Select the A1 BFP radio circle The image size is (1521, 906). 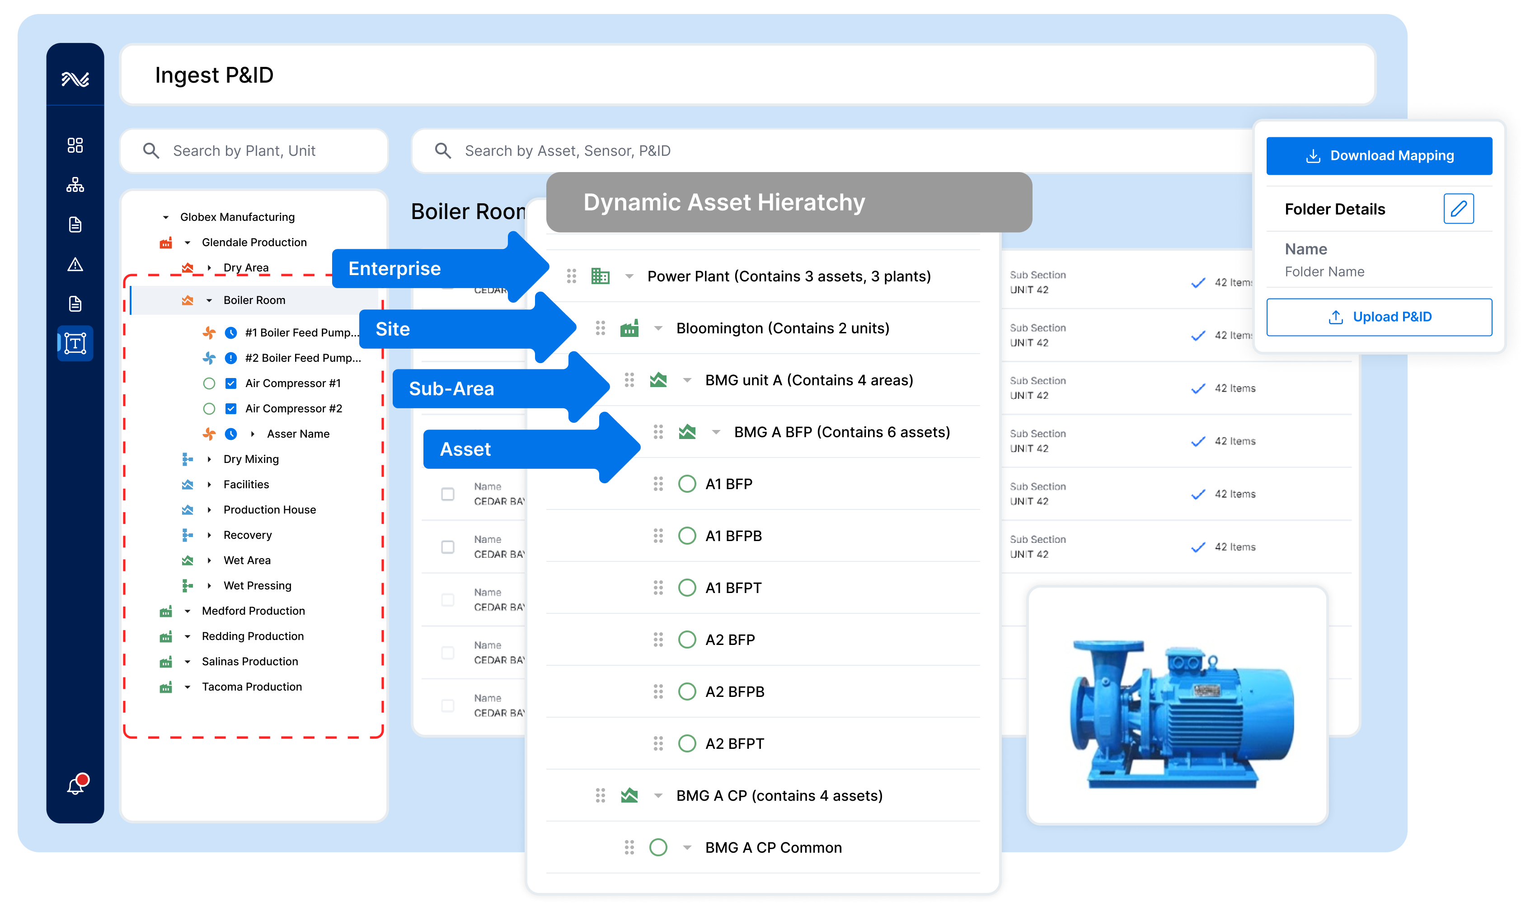pyautogui.click(x=687, y=484)
